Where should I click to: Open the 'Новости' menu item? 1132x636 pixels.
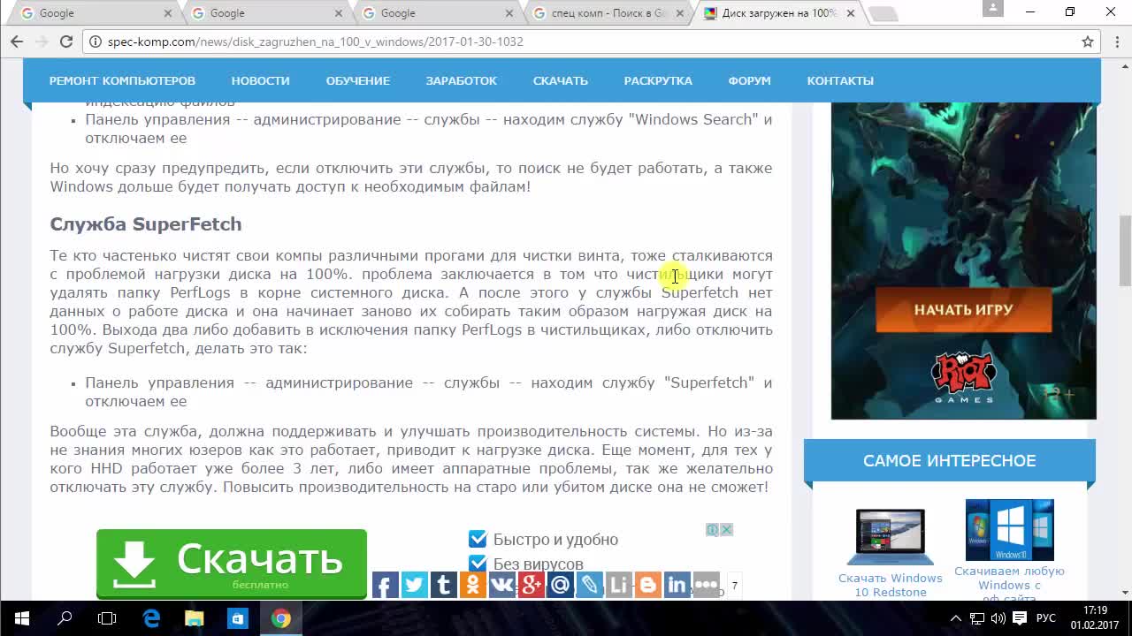[x=260, y=80]
